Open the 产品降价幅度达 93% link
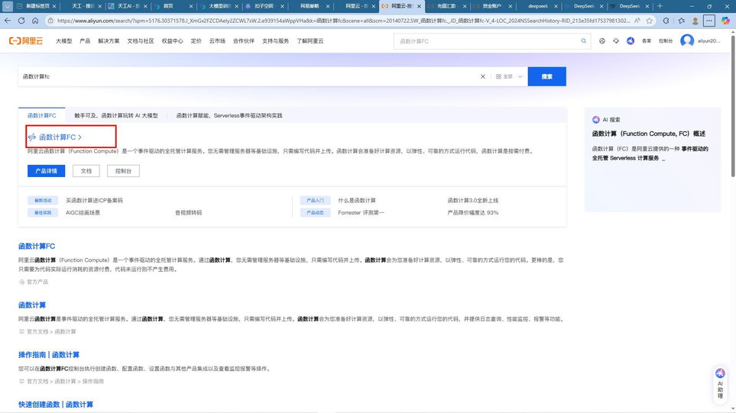 pos(472,212)
